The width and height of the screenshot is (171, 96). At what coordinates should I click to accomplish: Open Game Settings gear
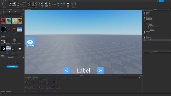coord(68,4)
